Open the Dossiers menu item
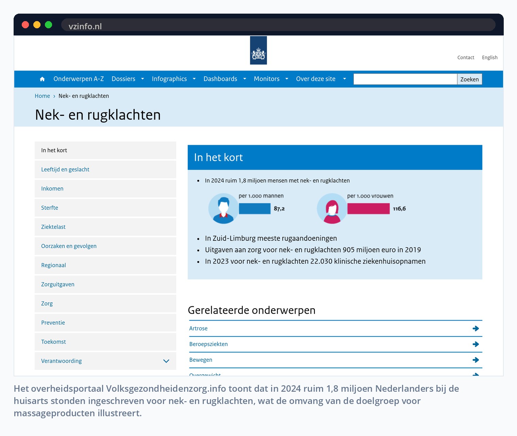 click(x=123, y=79)
